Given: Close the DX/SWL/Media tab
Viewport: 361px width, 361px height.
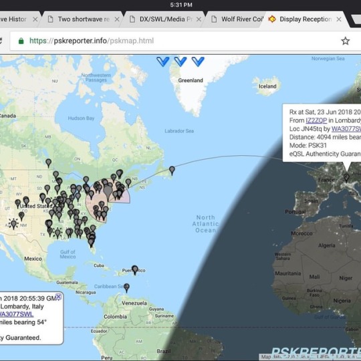Looking at the screenshot, I should [x=199, y=19].
